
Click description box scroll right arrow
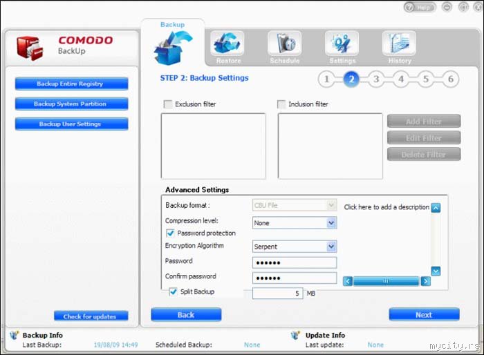coord(426,281)
